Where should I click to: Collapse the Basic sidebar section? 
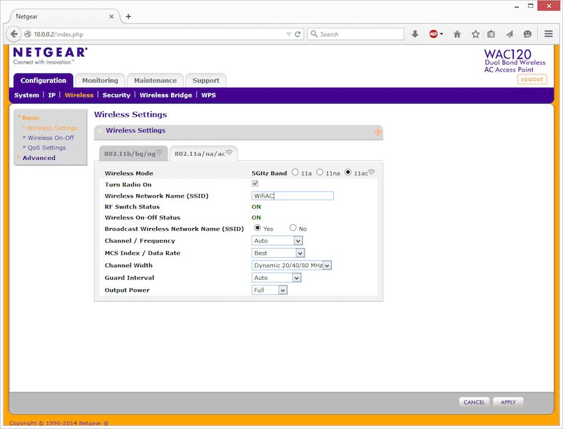pyautogui.click(x=31, y=117)
